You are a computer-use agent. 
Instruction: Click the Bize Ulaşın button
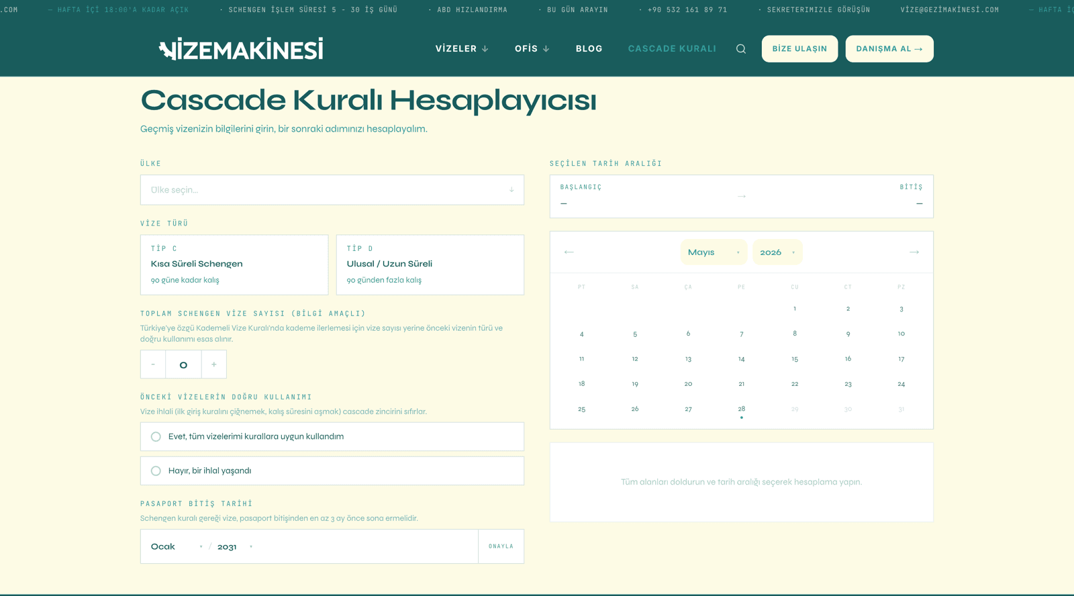click(799, 49)
